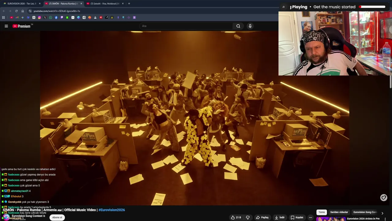This screenshot has width=392, height=221.
Task: Click the search magnifier button
Action: tap(238, 26)
